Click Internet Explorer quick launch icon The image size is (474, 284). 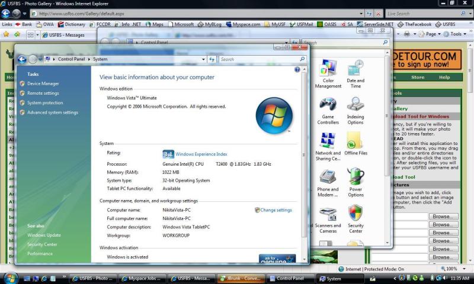click(x=44, y=279)
